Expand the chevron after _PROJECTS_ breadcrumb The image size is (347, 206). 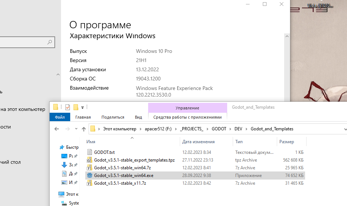pyautogui.click(x=207, y=129)
